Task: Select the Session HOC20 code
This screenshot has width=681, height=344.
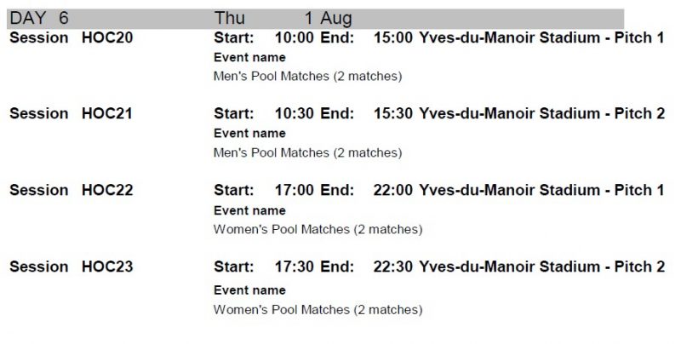Action: coord(107,38)
